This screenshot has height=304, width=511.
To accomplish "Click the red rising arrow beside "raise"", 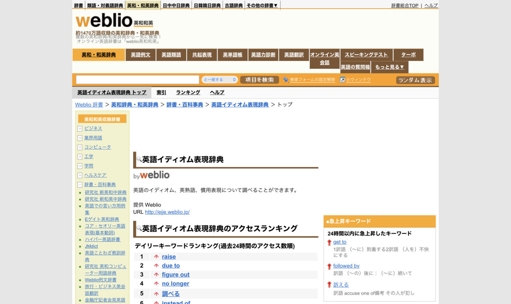I will point(156,257).
